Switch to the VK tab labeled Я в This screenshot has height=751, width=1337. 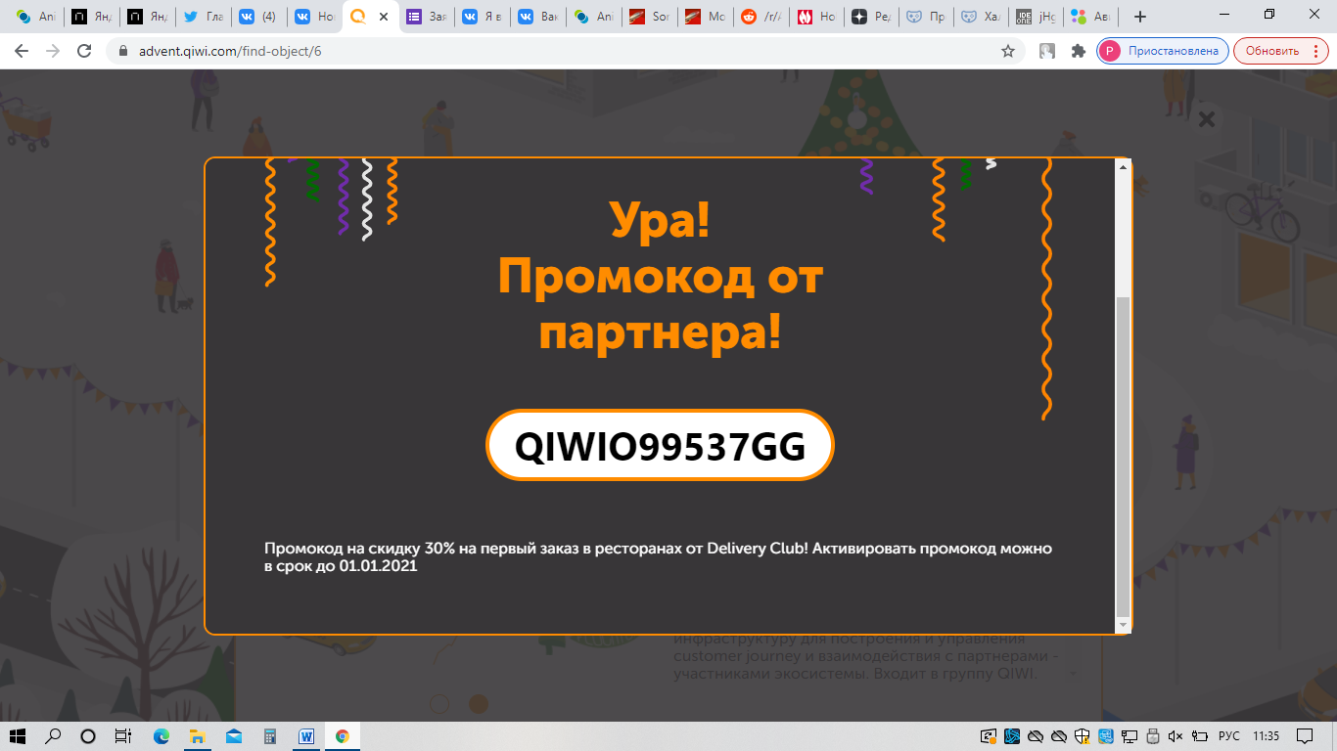[x=482, y=17]
